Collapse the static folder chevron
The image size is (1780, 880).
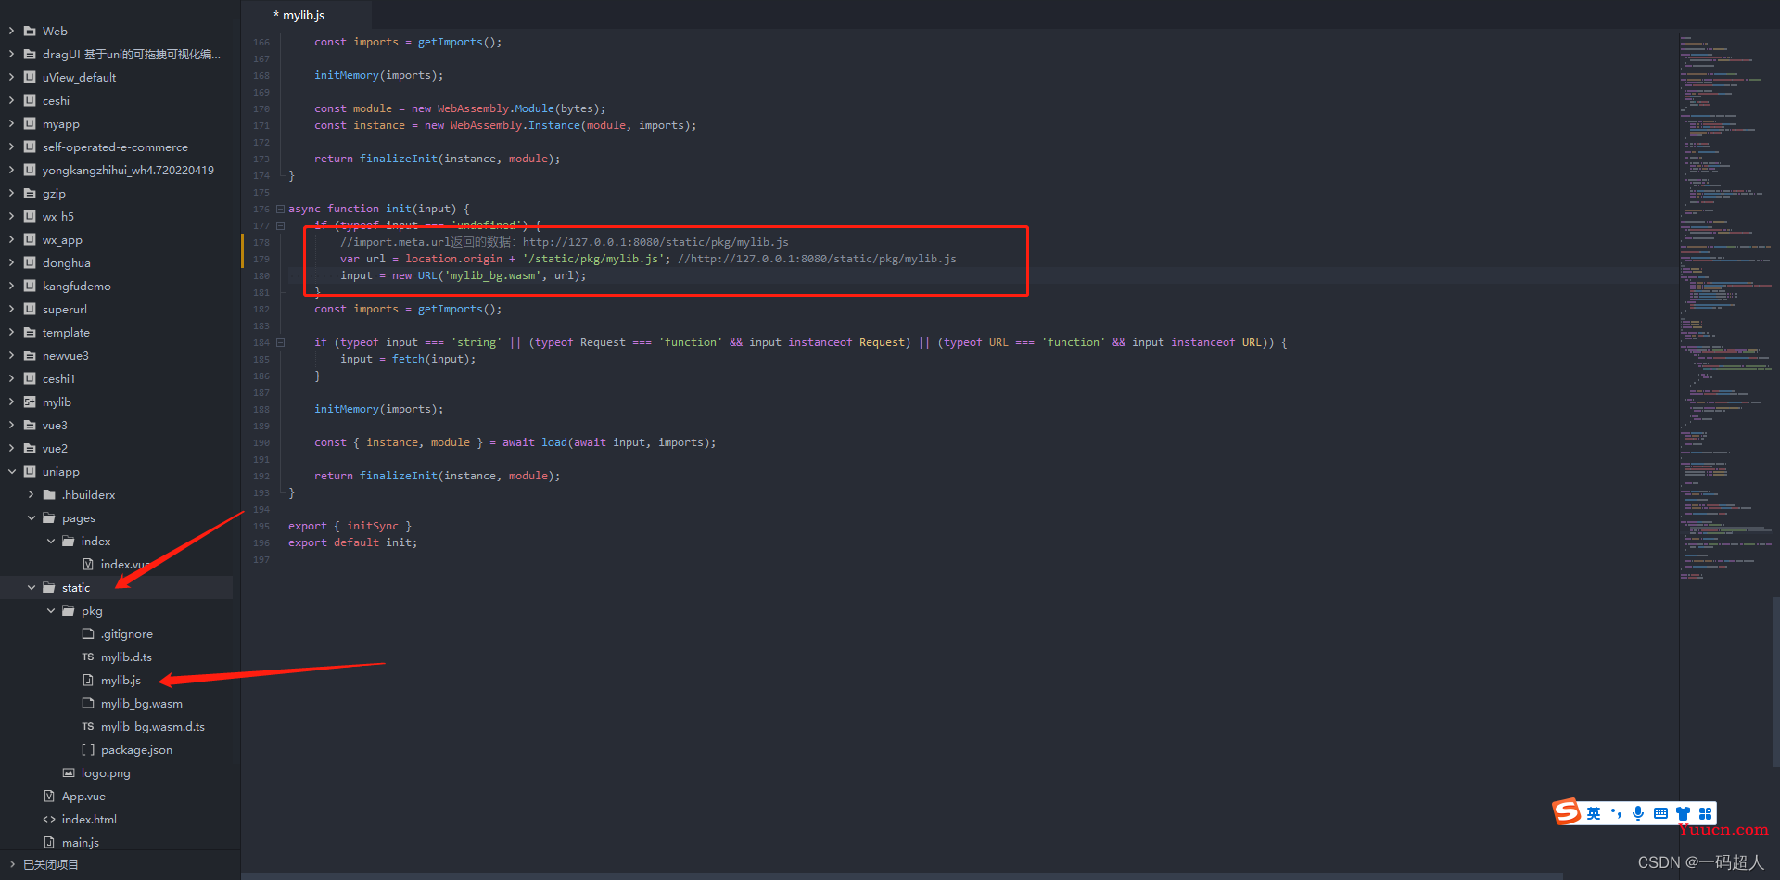pos(31,587)
